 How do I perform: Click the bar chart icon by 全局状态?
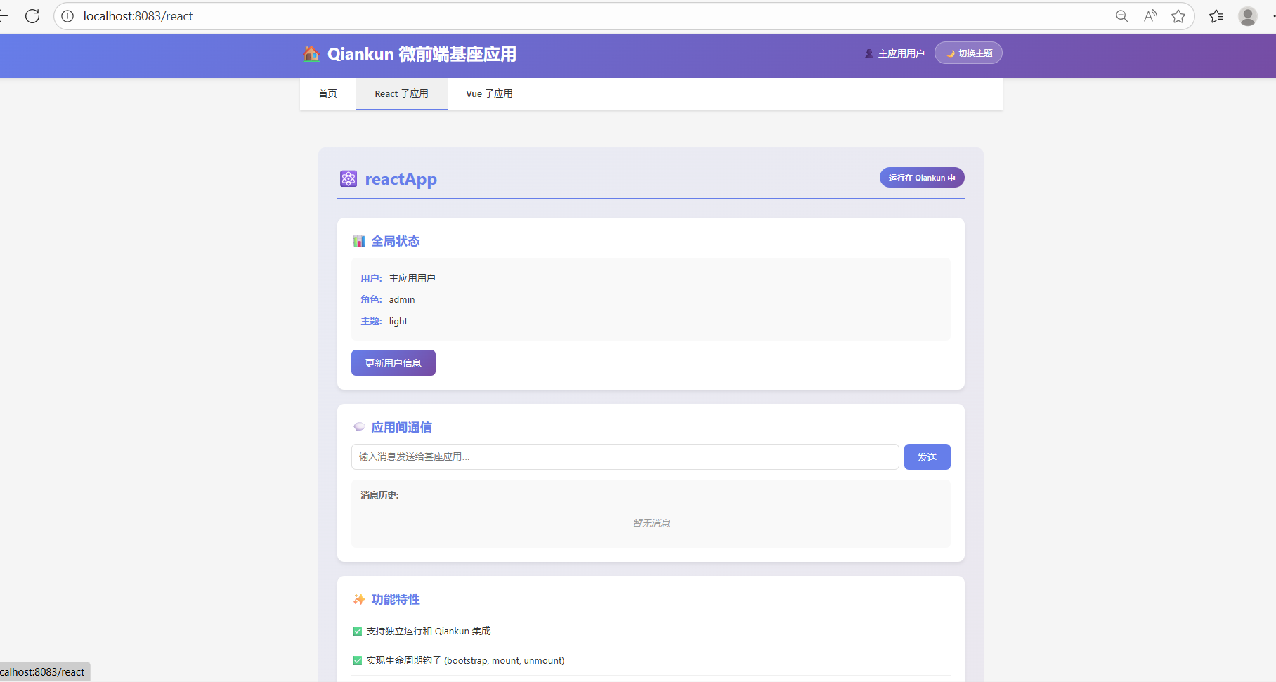coord(359,241)
